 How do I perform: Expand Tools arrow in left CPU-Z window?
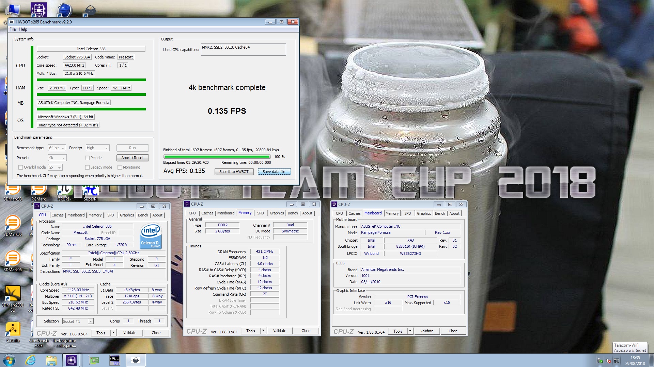tap(113, 333)
